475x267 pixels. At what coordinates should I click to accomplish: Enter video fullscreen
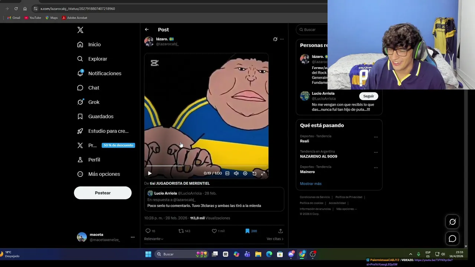263,173
